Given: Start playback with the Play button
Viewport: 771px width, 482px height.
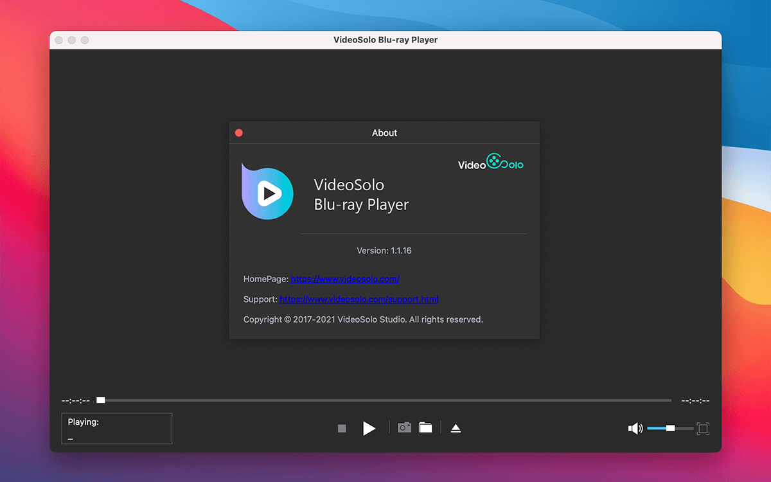Looking at the screenshot, I should click(x=369, y=428).
